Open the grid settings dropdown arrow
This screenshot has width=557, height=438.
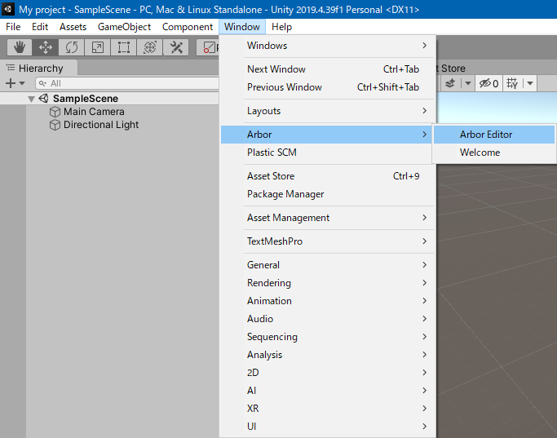[530, 83]
